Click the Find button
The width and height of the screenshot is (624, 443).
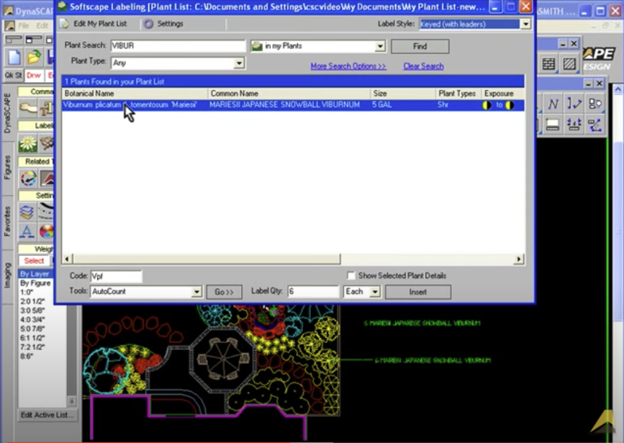click(420, 46)
